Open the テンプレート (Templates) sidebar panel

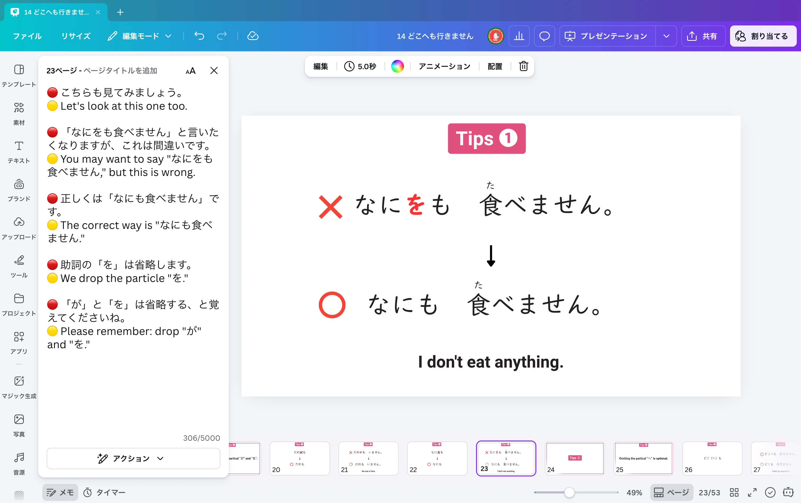[19, 76]
